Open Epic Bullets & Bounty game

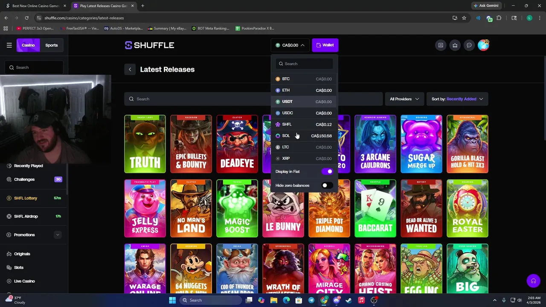[x=191, y=144]
